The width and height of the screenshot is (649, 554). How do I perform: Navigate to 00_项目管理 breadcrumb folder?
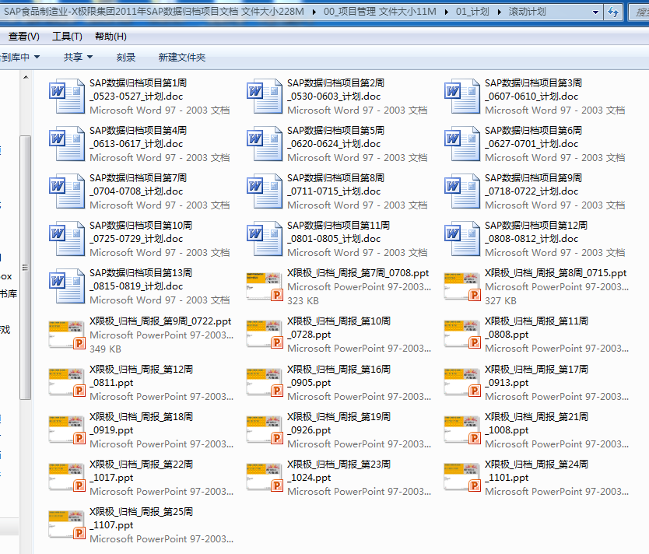click(x=380, y=12)
